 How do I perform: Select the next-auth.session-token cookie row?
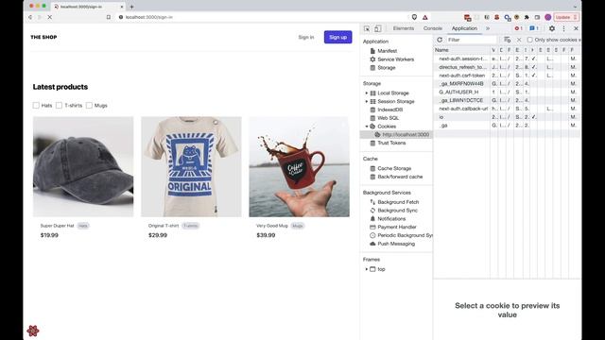[x=507, y=59]
